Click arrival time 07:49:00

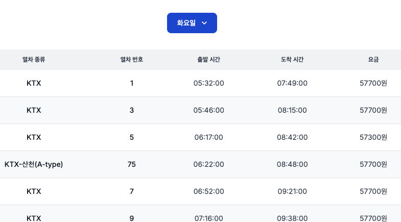[292, 83]
